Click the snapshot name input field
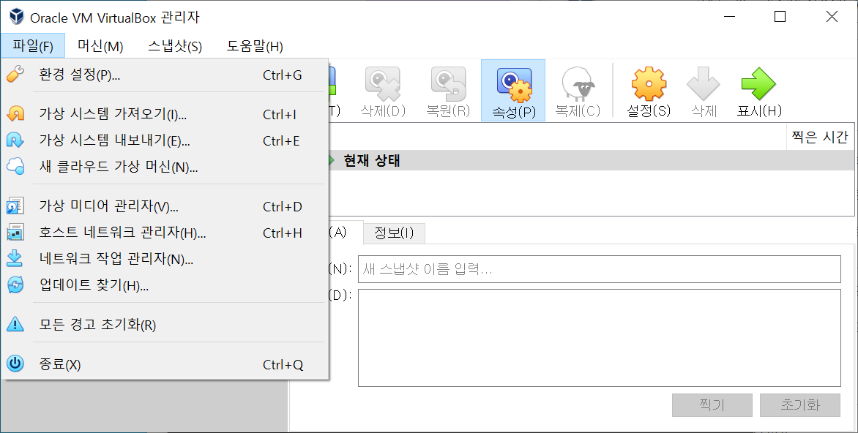The image size is (858, 433). pyautogui.click(x=599, y=269)
